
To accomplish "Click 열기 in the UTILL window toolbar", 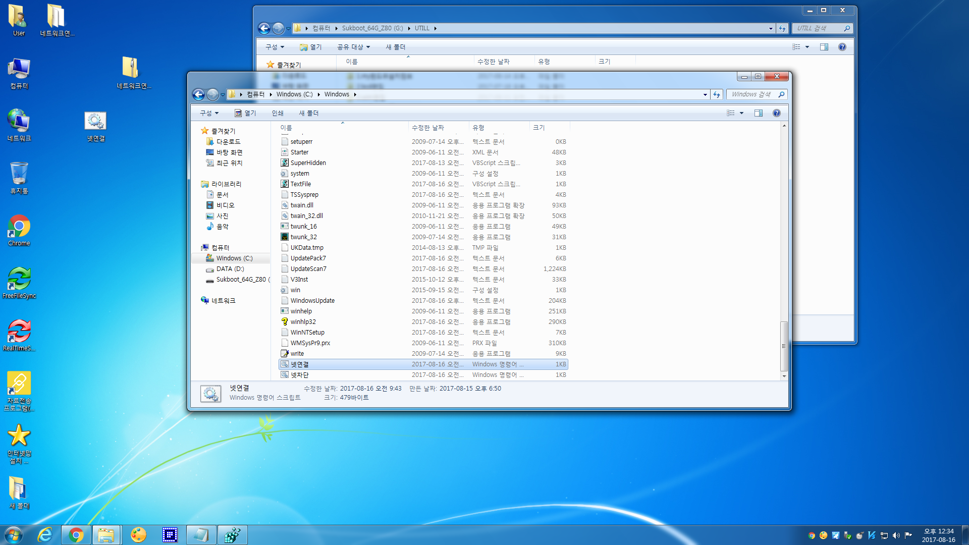I will [310, 47].
